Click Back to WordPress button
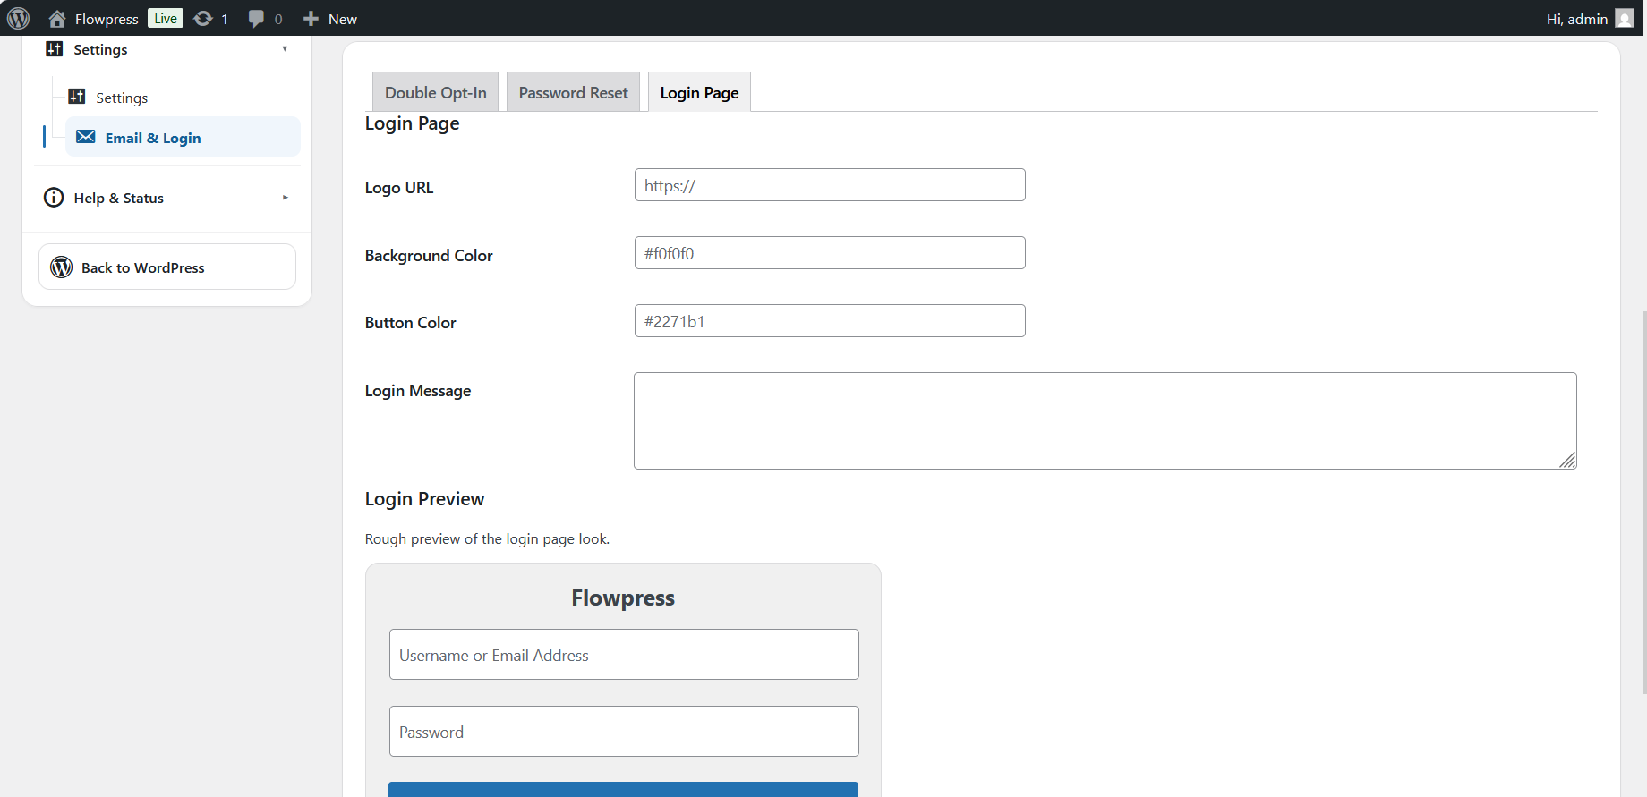This screenshot has width=1647, height=797. pos(167,267)
